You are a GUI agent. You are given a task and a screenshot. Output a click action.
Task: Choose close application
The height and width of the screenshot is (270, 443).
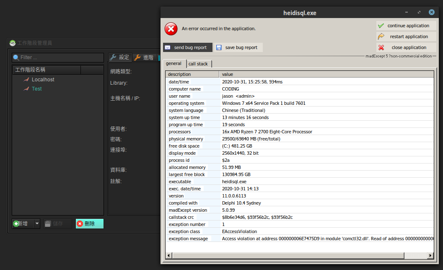click(x=406, y=47)
